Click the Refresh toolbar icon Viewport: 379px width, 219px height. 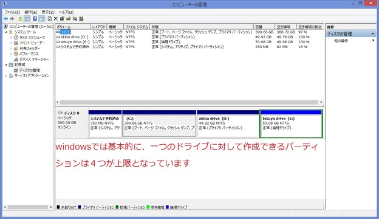pos(50,19)
